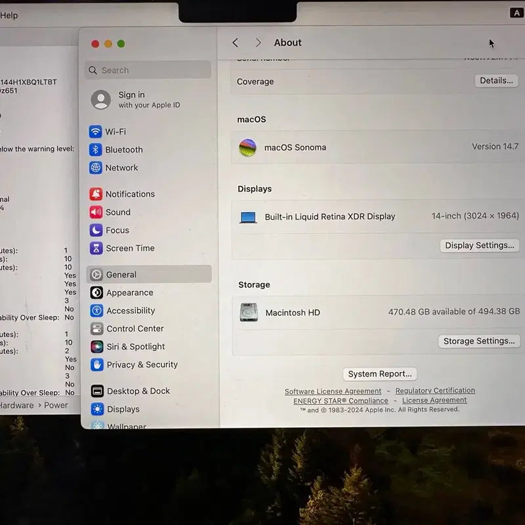Go forward with the right chevron
Image resolution: width=525 pixels, height=525 pixels.
point(258,43)
